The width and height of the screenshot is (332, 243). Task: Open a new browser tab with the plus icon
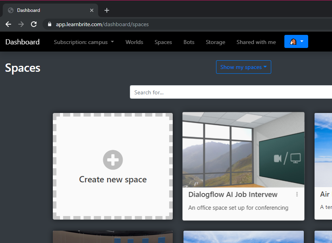[x=107, y=10]
